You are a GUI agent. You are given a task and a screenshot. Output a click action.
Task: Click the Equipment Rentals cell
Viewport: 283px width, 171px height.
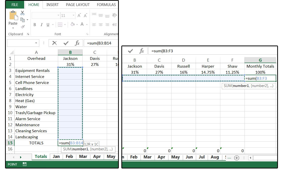[x=36, y=70]
